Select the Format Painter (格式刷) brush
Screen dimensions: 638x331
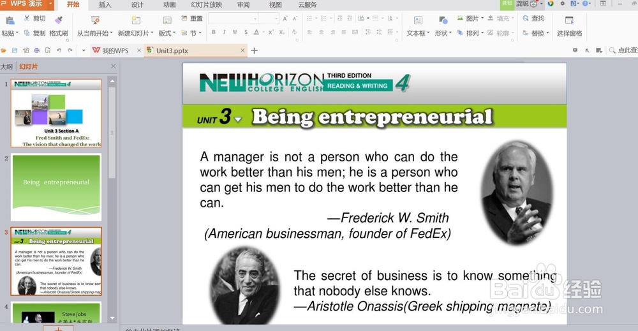tap(59, 20)
